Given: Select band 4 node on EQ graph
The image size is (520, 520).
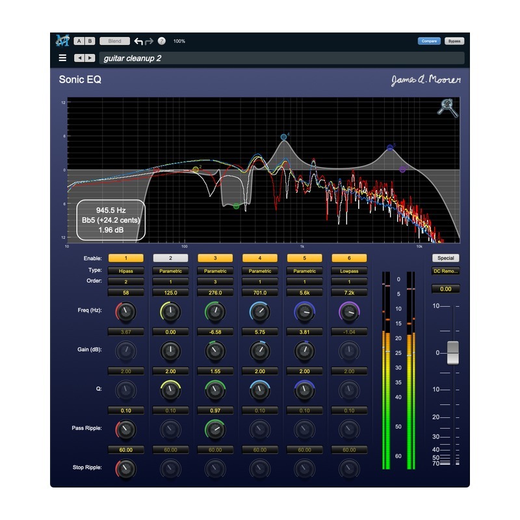Looking at the screenshot, I should coord(283,137).
